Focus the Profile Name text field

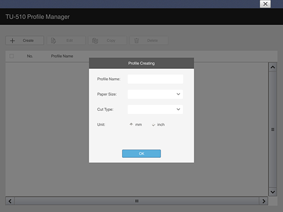[155, 79]
